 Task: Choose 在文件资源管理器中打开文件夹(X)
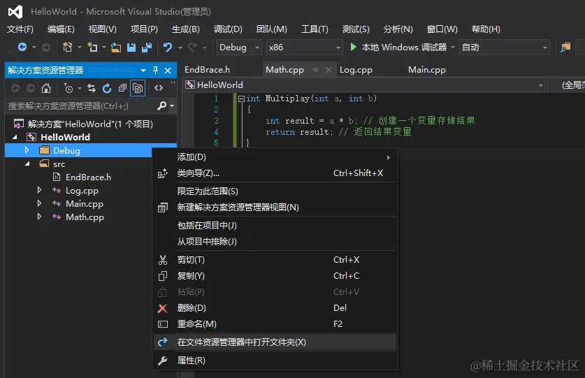click(x=275, y=342)
